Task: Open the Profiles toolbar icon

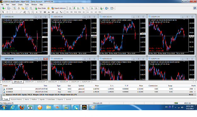Action: (x=8, y=8)
